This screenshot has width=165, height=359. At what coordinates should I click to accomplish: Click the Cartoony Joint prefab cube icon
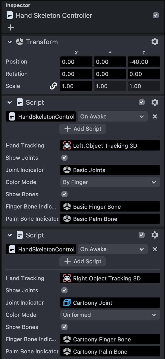(x=67, y=303)
